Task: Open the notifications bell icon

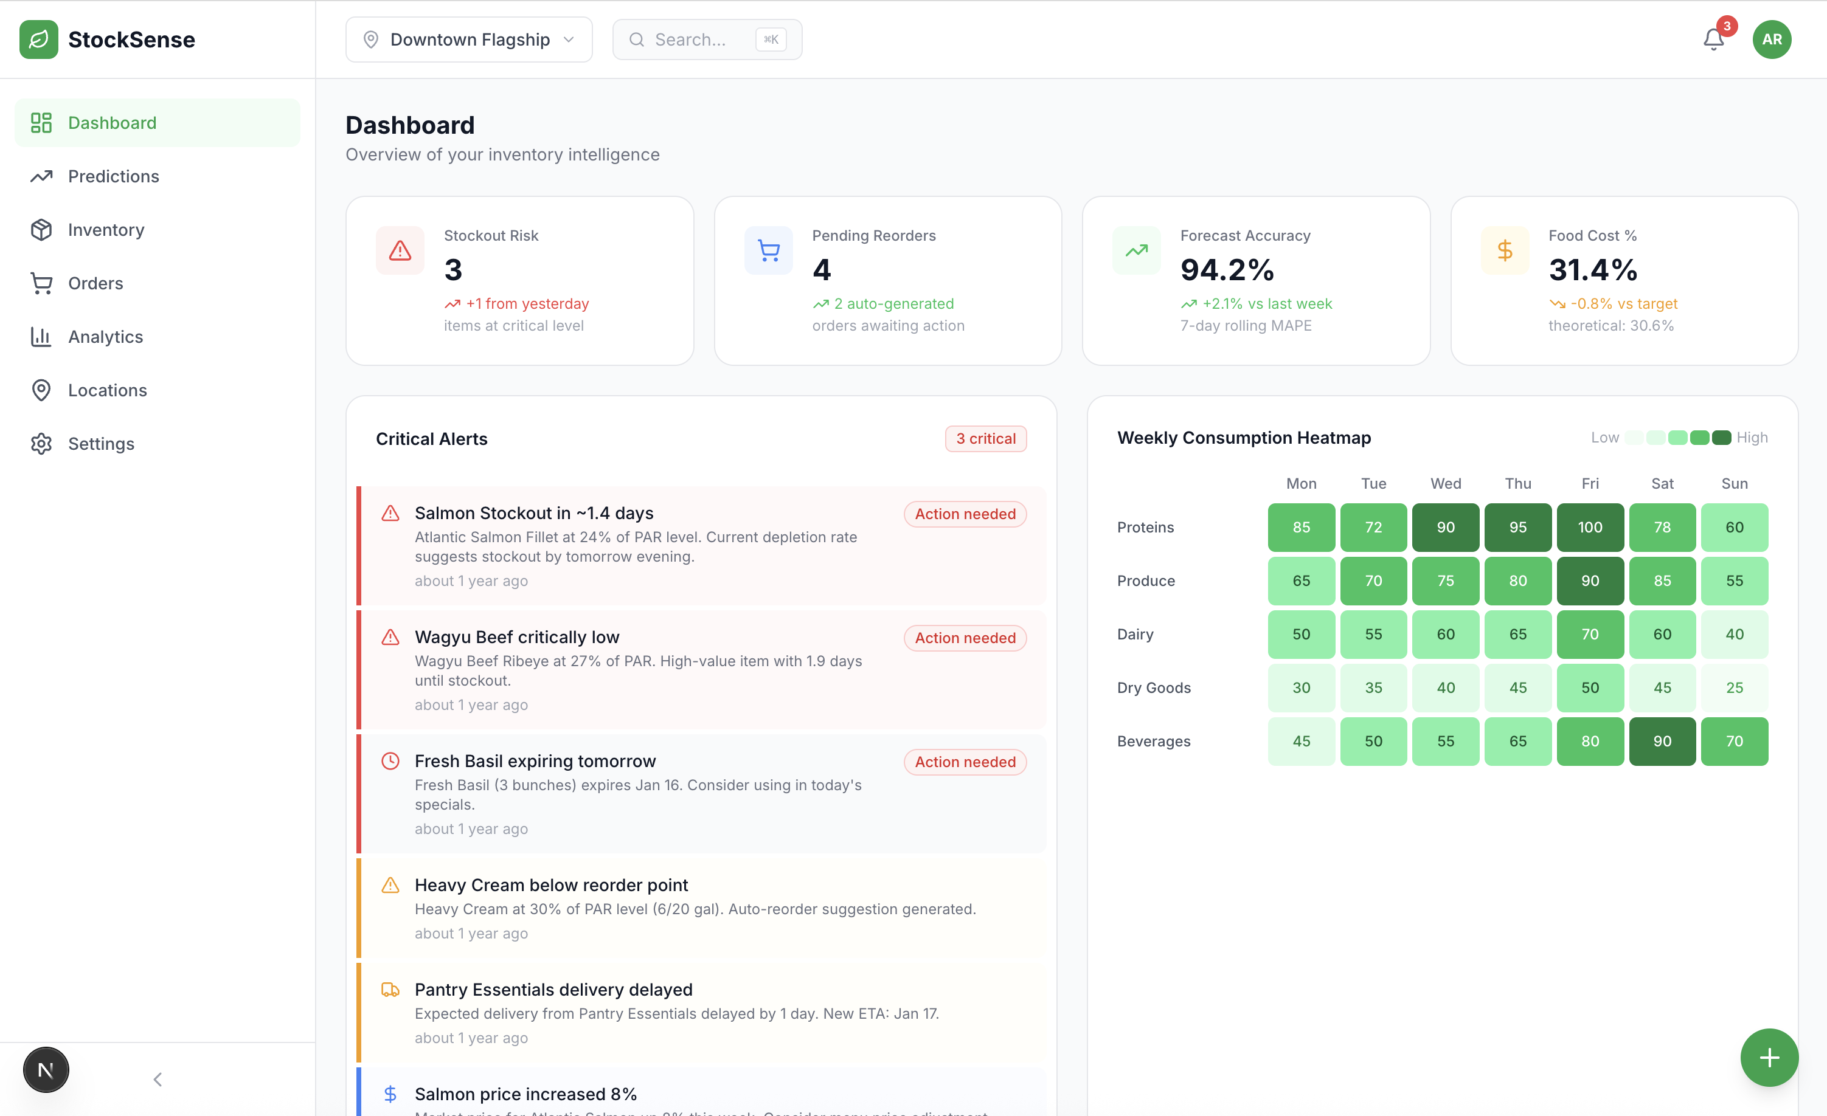Action: pyautogui.click(x=1713, y=40)
